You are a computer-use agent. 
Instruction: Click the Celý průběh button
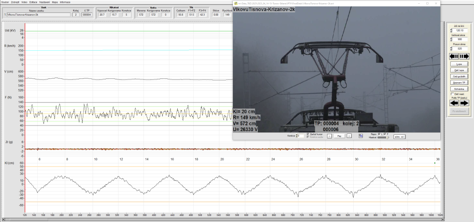pos(459,77)
